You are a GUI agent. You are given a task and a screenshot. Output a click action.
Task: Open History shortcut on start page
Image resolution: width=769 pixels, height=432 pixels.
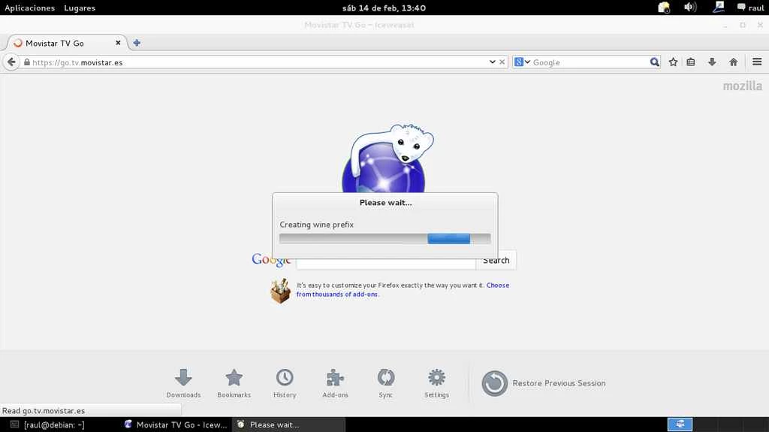tap(285, 383)
